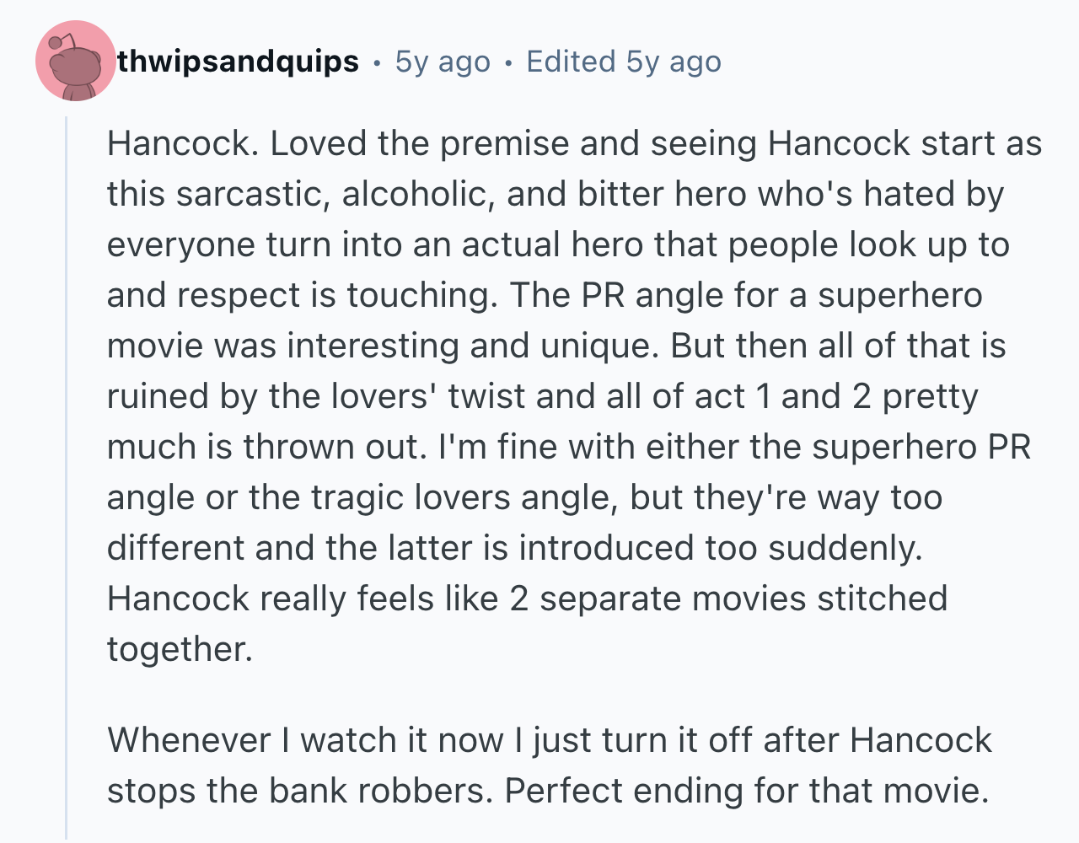Open the thwipsandquips user profile link
The height and width of the screenshot is (843, 1079).
click(239, 62)
